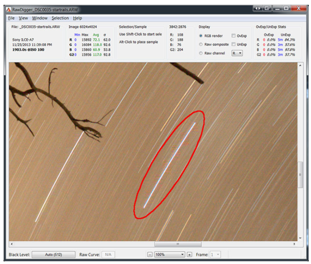The height and width of the screenshot is (264, 311).
Task: Open the File menu
Action: pyautogui.click(x=11, y=18)
